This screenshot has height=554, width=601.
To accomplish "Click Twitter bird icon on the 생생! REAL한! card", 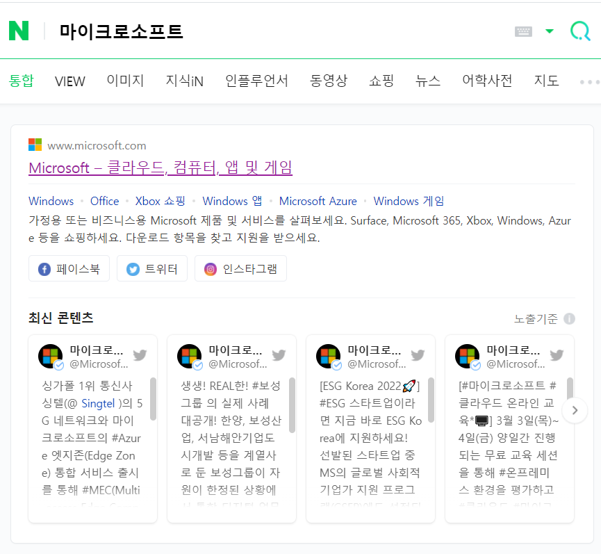I will (279, 355).
